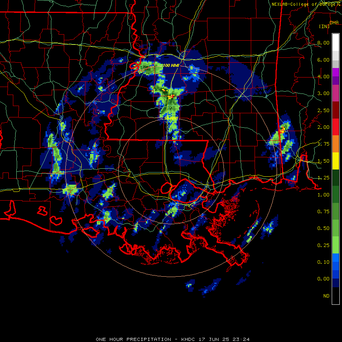Select the yellow legend swatch
The height and width of the screenshot is (342, 342).
[336, 161]
